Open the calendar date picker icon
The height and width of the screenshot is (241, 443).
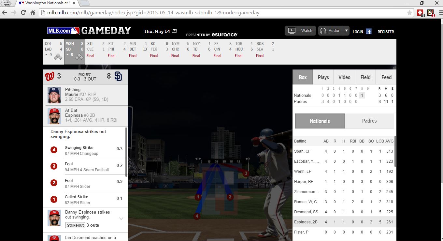coord(174,31)
